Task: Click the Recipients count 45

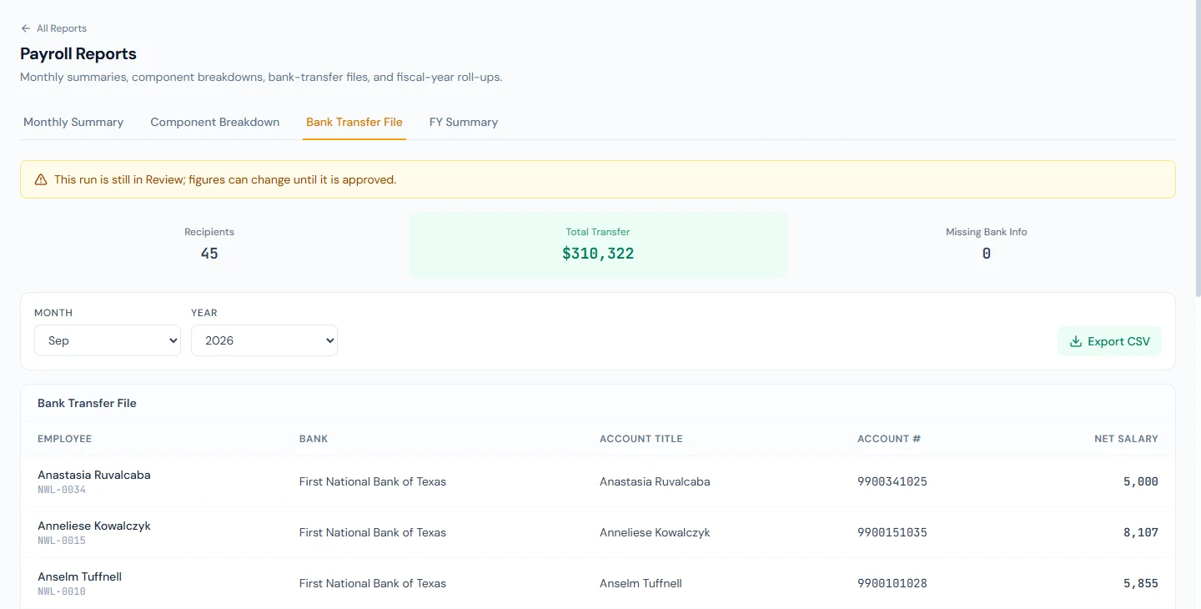Action: 209,254
